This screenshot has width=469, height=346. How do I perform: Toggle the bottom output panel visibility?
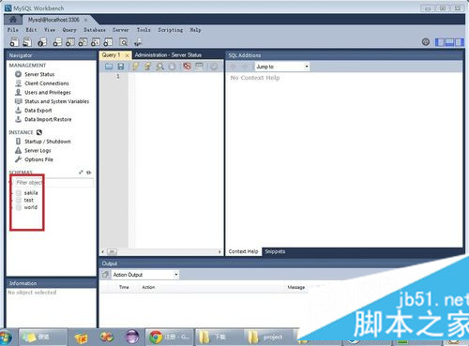[449, 42]
